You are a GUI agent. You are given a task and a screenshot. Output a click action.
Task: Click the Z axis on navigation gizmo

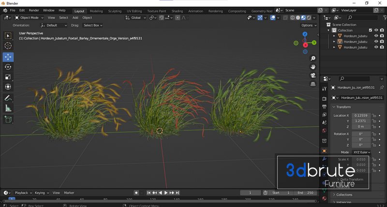305,34
